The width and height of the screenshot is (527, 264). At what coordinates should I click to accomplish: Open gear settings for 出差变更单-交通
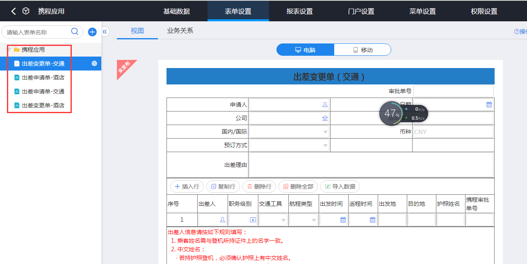pos(94,64)
